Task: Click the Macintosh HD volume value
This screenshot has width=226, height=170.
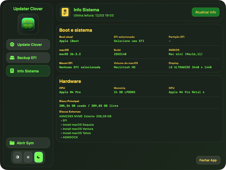Action: (124, 67)
